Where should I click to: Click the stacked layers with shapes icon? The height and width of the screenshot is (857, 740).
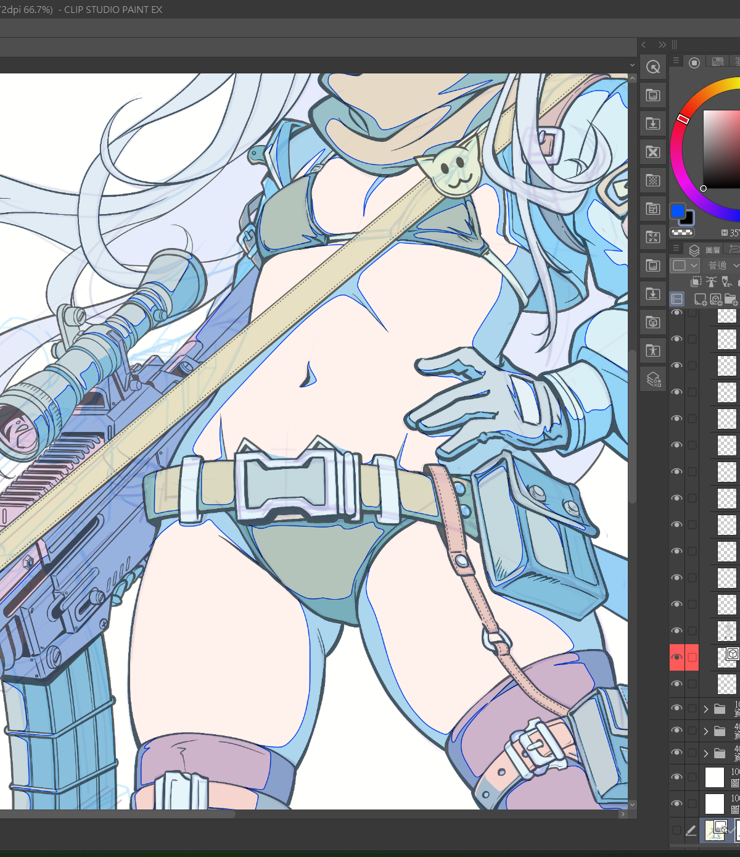point(652,379)
